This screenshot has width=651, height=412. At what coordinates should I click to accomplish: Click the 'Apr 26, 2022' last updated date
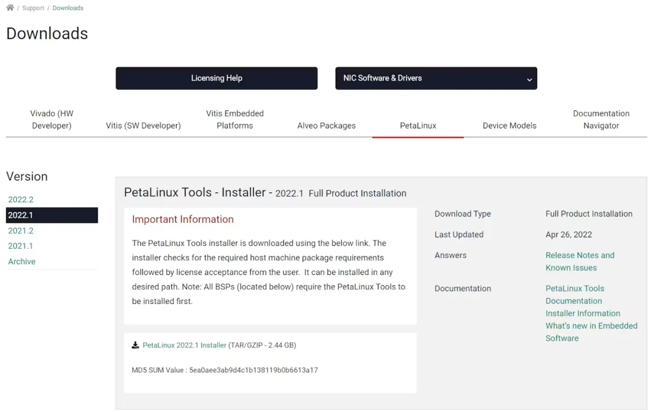click(569, 234)
